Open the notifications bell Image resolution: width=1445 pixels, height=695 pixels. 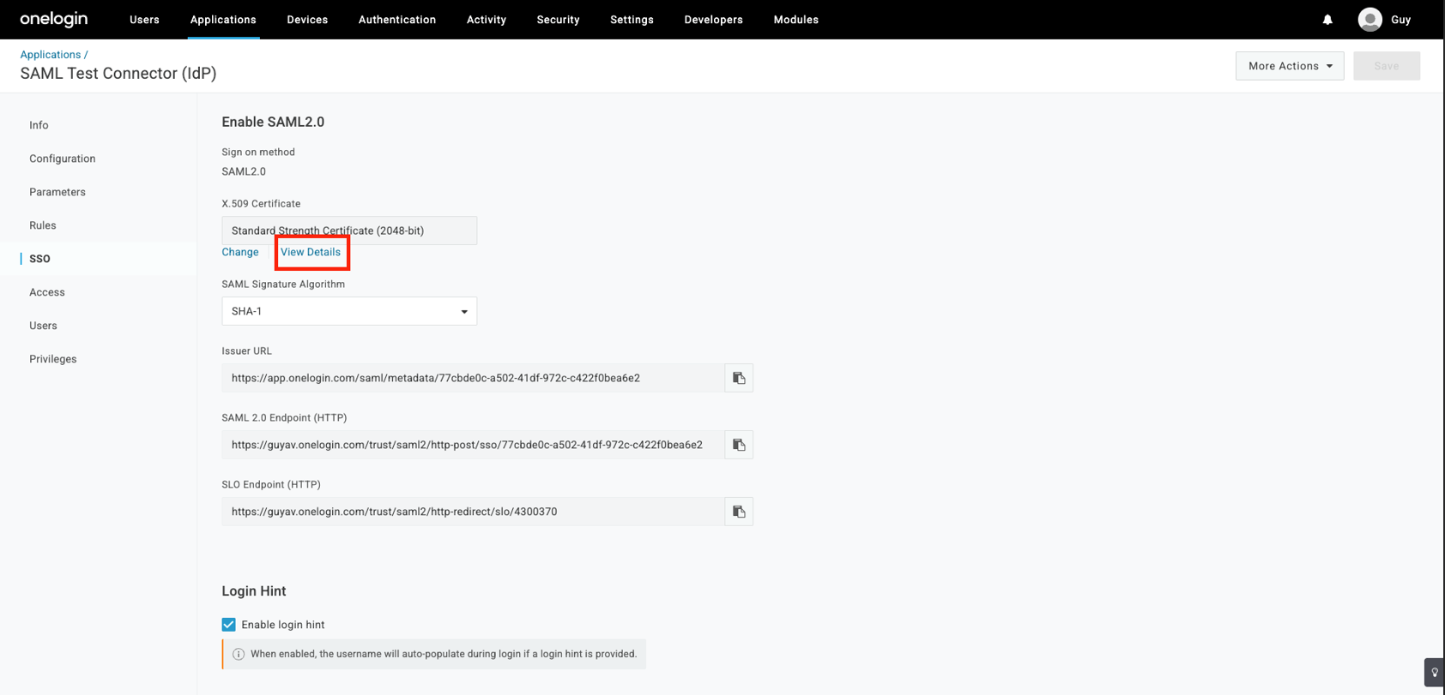click(1327, 20)
